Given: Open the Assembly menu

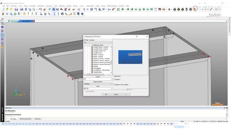Looking at the screenshot, I should pyautogui.click(x=32, y=6).
